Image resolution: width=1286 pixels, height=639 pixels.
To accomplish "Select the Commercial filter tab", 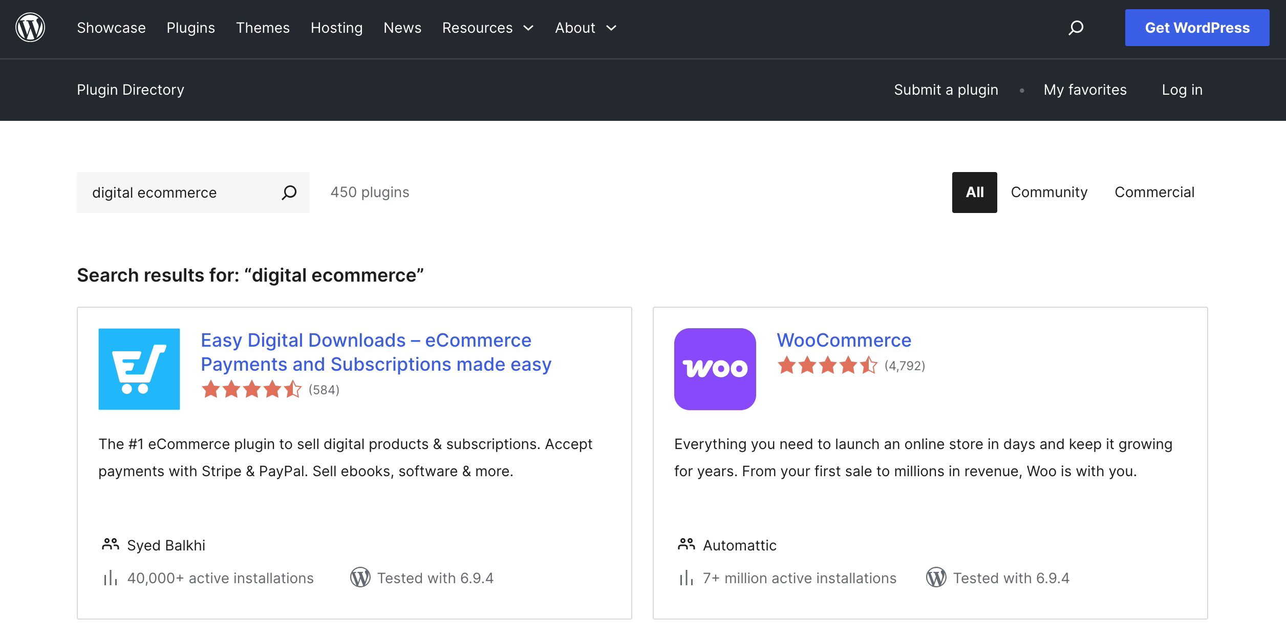I will [1154, 193].
